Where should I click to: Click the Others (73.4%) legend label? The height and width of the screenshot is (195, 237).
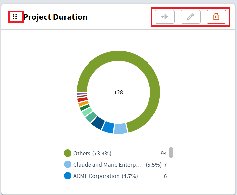click(92, 153)
